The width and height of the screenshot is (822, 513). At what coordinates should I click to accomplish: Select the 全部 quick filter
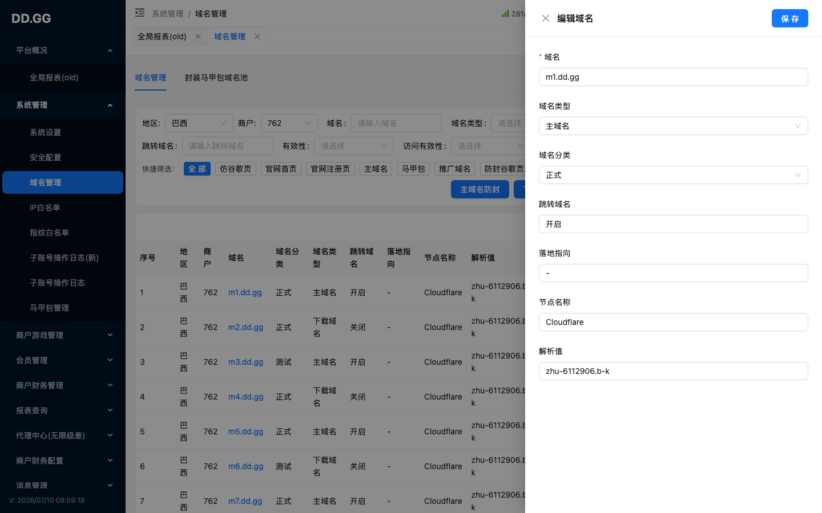(197, 169)
